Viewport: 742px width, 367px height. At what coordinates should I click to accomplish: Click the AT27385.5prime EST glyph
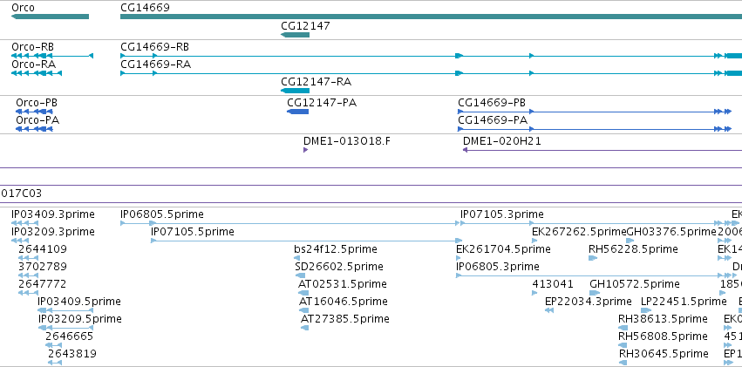coord(305,328)
